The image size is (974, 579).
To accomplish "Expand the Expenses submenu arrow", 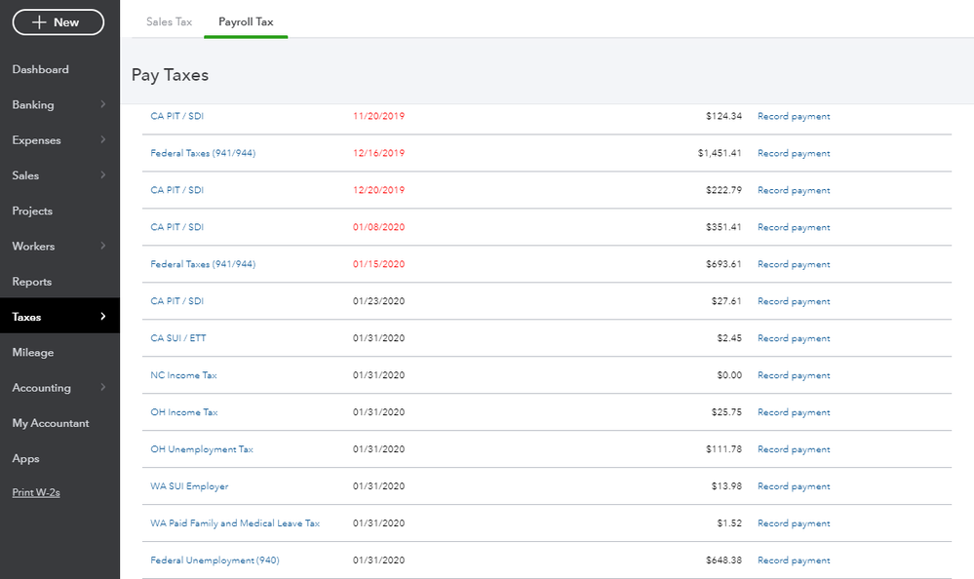I will tap(103, 140).
